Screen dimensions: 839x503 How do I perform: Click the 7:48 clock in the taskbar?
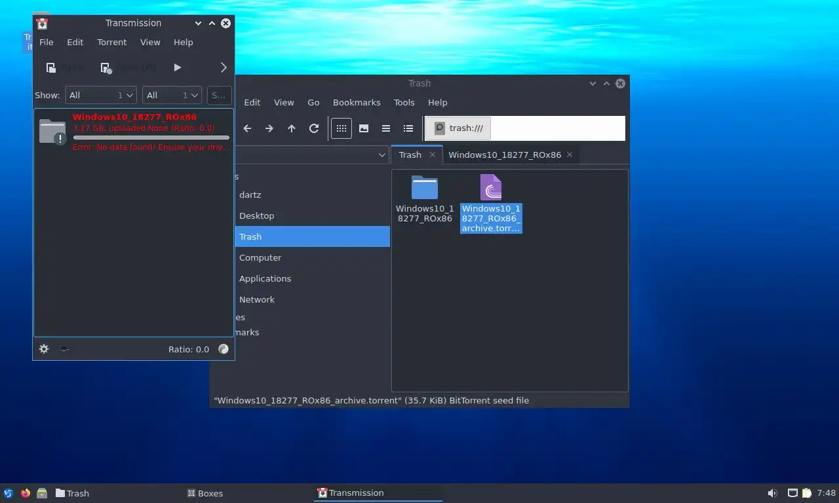click(x=827, y=493)
